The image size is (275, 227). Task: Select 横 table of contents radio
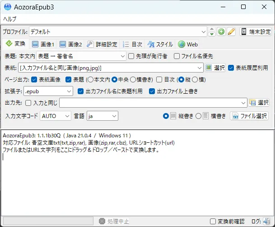(x=195, y=80)
